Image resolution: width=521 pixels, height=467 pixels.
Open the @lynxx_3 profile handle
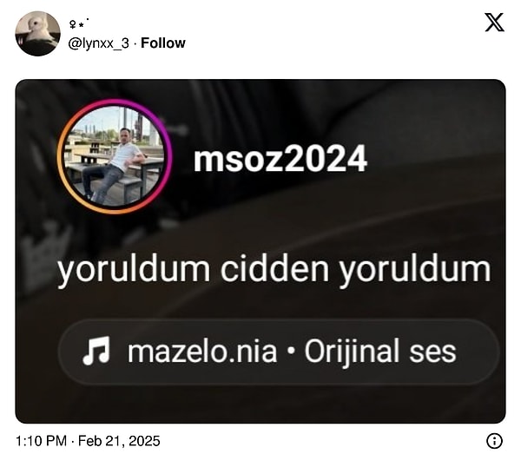coord(99,43)
